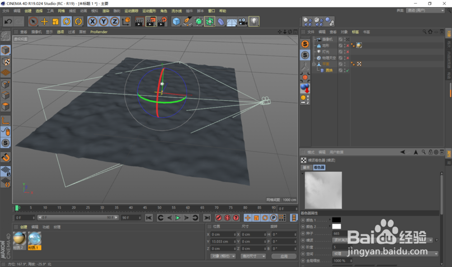Viewport: 452px width, 267px height.
Task: Switch to Texture mode checkered cube
Action: tap(6, 62)
